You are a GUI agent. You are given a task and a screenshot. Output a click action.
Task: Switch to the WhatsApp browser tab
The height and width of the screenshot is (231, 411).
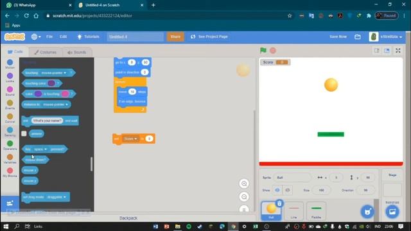pos(39,5)
